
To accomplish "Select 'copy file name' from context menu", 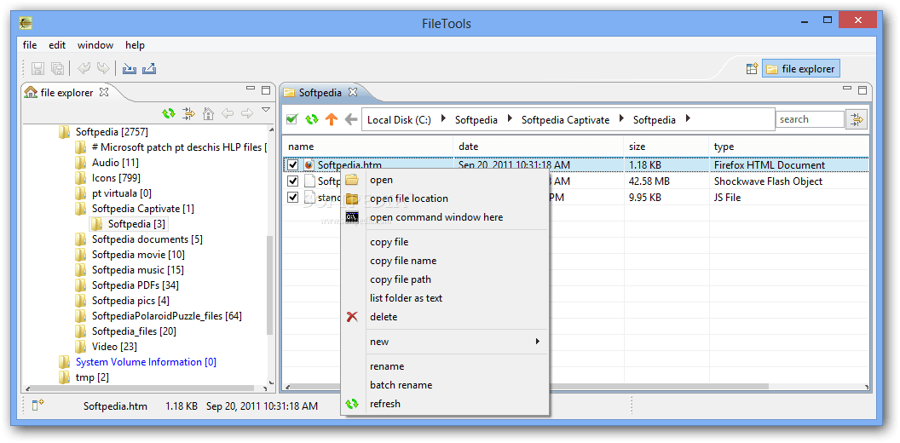I will click(445, 261).
